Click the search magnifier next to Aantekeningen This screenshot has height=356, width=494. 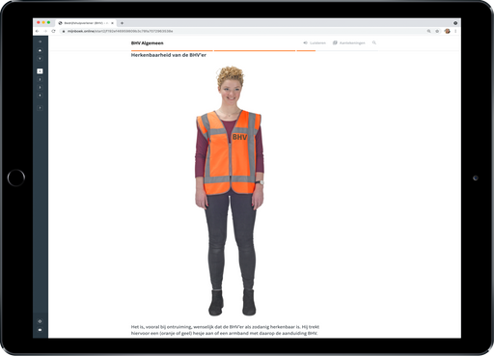(x=374, y=42)
